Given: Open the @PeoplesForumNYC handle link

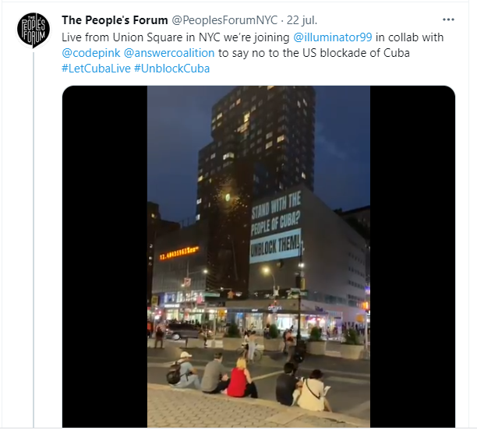Looking at the screenshot, I should [x=224, y=20].
